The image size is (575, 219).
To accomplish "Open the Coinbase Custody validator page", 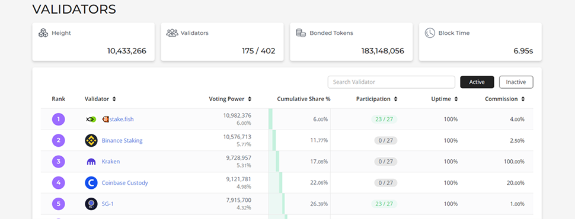I will 124,183.
